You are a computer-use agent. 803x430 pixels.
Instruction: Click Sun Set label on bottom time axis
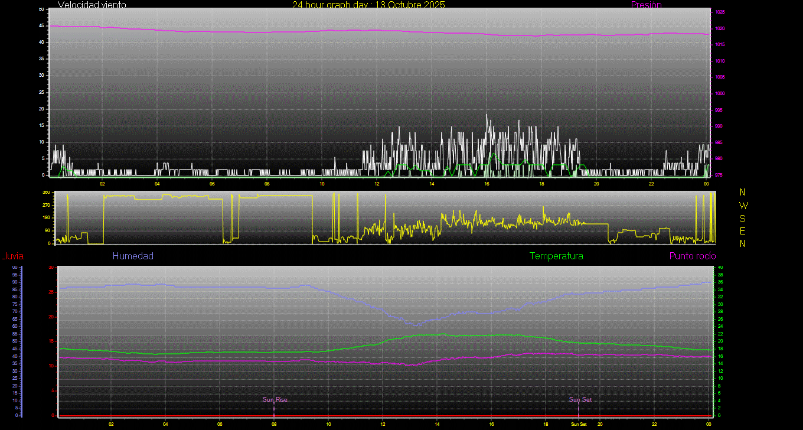click(579, 424)
